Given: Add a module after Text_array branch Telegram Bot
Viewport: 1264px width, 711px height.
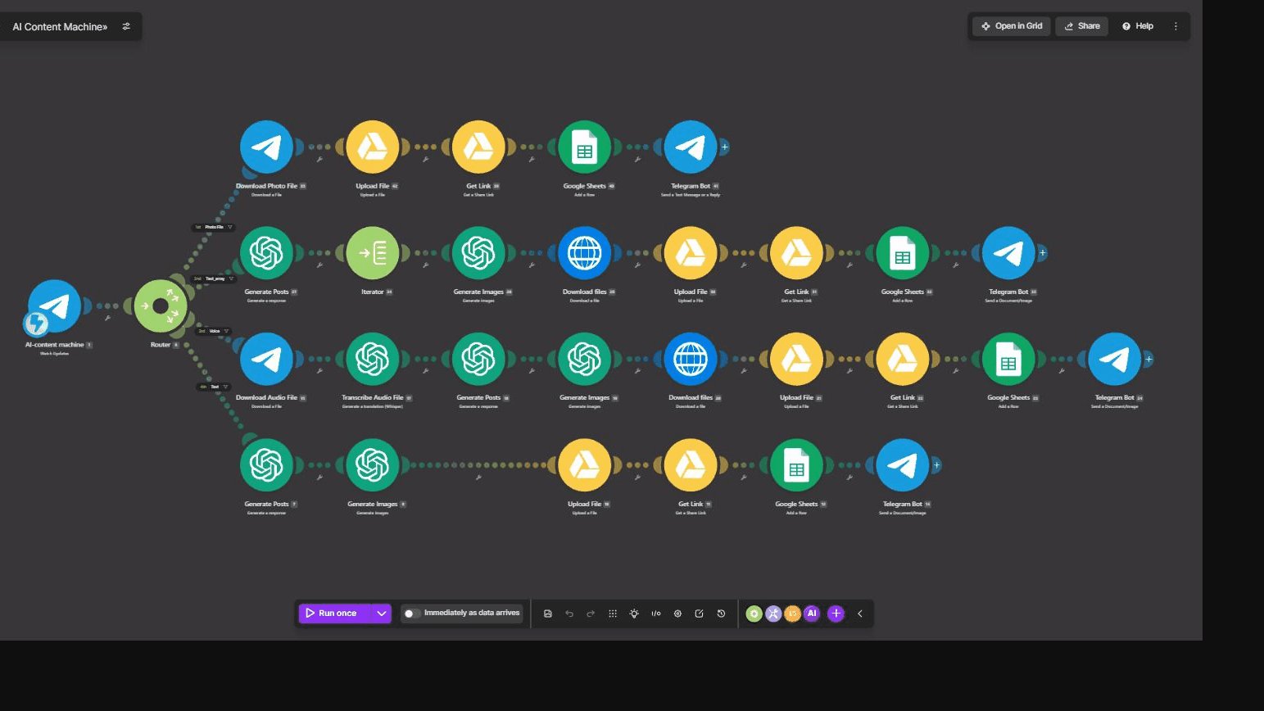Looking at the screenshot, I should pyautogui.click(x=1042, y=253).
